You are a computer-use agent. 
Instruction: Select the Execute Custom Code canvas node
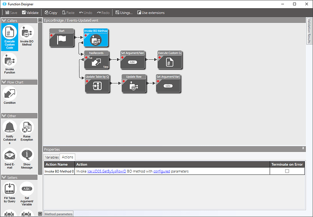click(170, 60)
